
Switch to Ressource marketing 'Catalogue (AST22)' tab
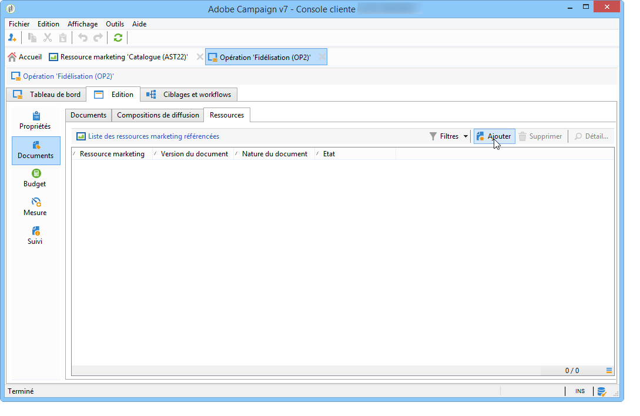pos(118,57)
